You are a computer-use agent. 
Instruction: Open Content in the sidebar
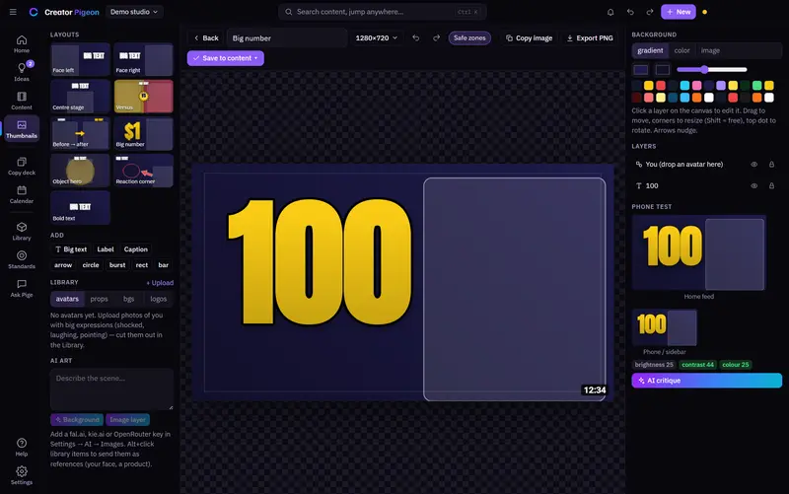tap(22, 101)
